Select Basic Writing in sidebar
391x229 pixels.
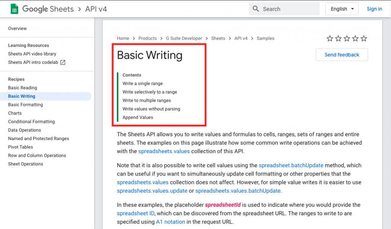(x=21, y=96)
